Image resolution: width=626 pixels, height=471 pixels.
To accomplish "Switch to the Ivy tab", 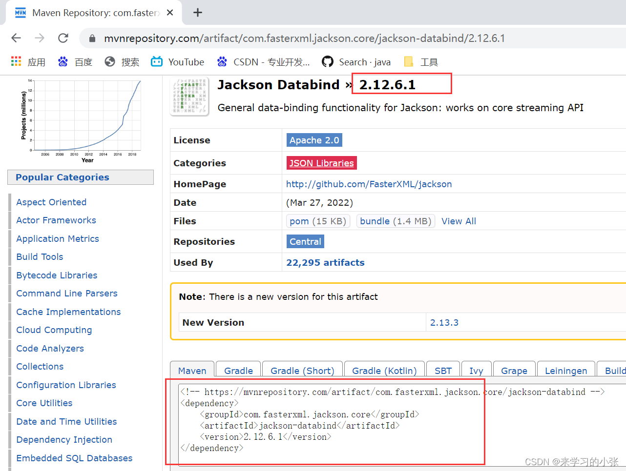I will pyautogui.click(x=476, y=369).
